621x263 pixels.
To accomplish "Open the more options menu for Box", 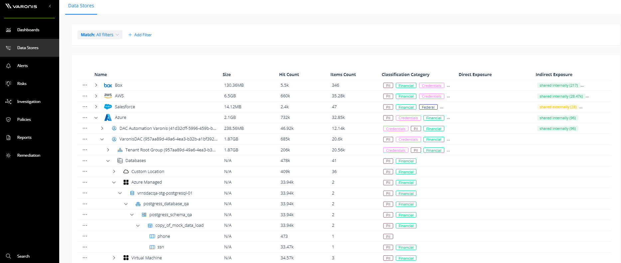I will pos(85,85).
